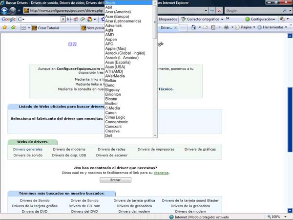Screen dimensions: 293x220
Task: Click the Internet zone globe status icon
Action: pos(171,217)
